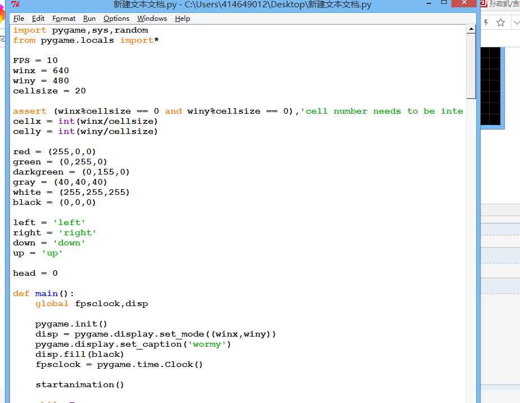The image size is (520, 403).
Task: Open the Run menu
Action: coord(89,19)
